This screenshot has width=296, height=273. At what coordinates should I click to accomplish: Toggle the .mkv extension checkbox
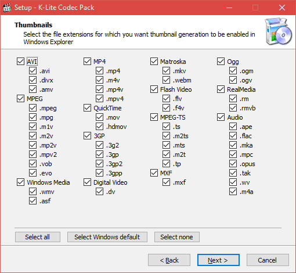166,71
